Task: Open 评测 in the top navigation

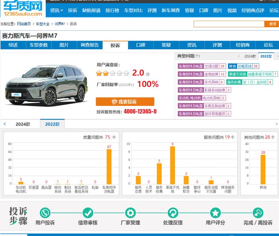Action: pyautogui.click(x=152, y=10)
